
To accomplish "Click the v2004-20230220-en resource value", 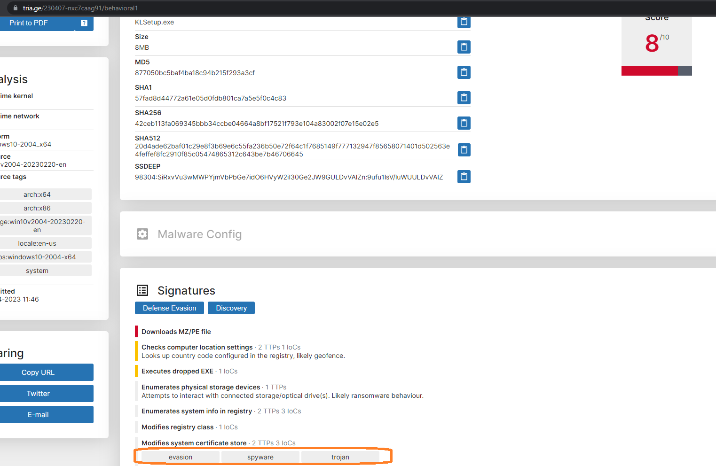I will [33, 164].
